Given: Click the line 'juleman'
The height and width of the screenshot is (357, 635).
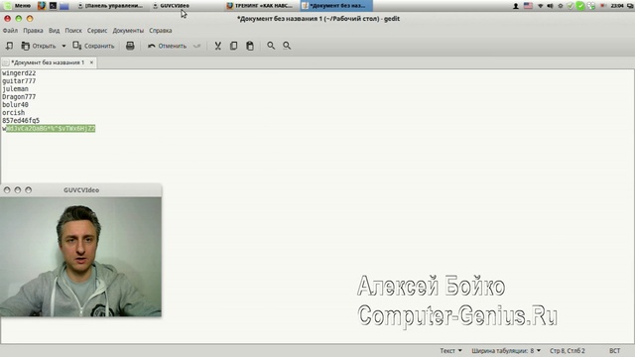Looking at the screenshot, I should (16, 89).
